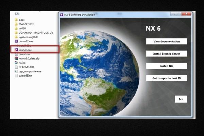Click the MAGNiTUDE folder name
Screen dimensions: 204x136
point(26,24)
